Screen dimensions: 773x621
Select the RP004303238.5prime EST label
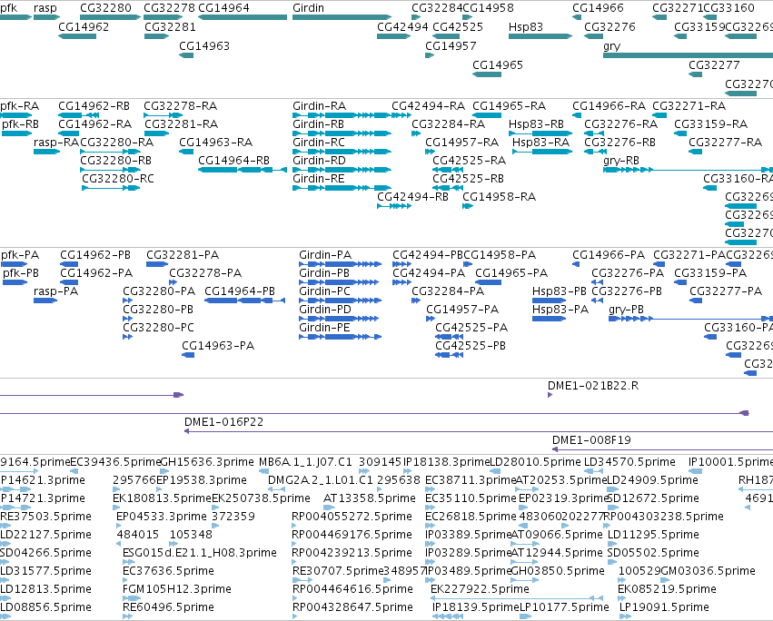pos(664,517)
